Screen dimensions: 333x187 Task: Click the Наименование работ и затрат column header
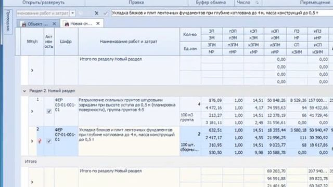[x=129, y=42]
